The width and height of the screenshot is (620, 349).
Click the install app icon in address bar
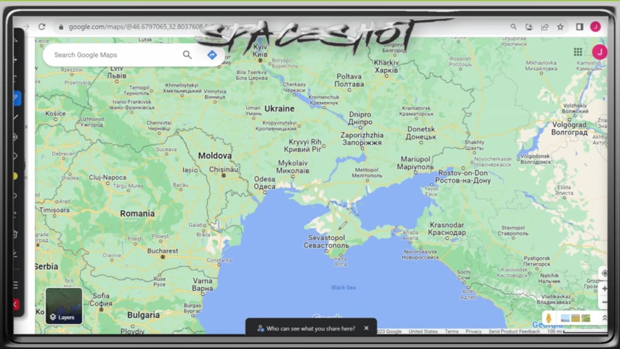[529, 27]
